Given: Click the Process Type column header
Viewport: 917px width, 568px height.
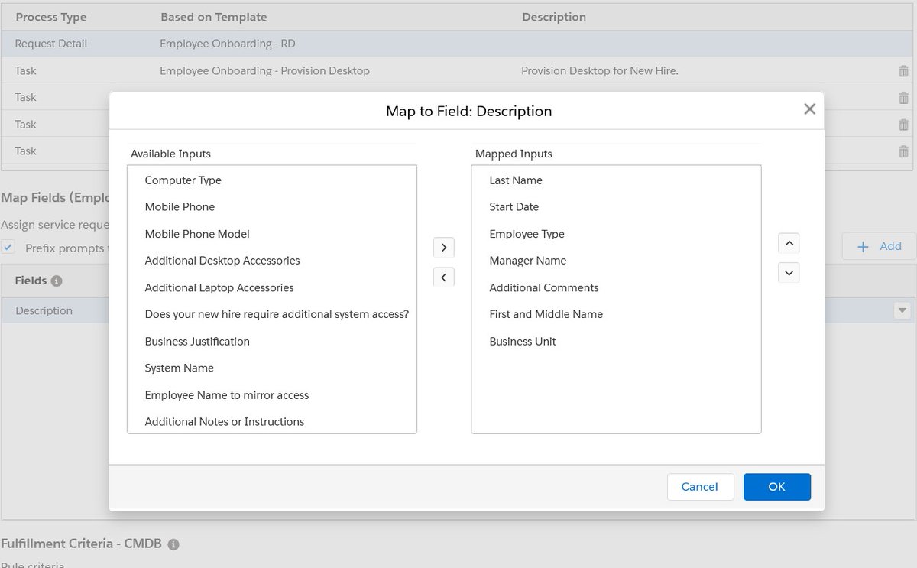Looking at the screenshot, I should pos(51,17).
